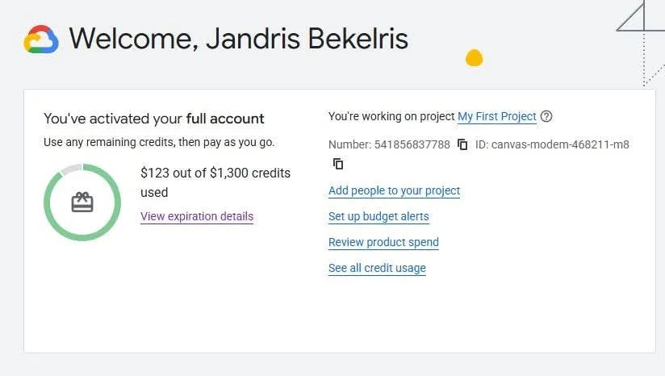Click the activated full account heading

[x=154, y=119]
